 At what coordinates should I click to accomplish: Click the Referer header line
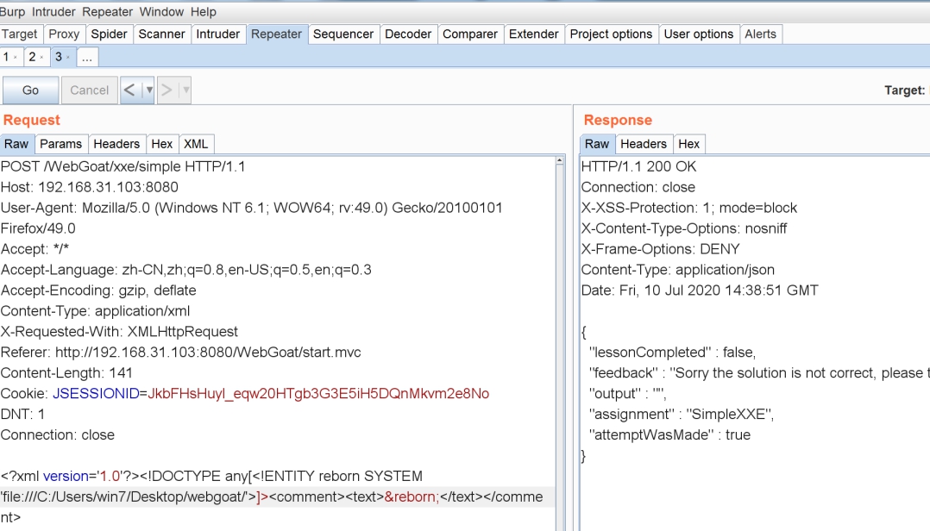click(x=181, y=352)
